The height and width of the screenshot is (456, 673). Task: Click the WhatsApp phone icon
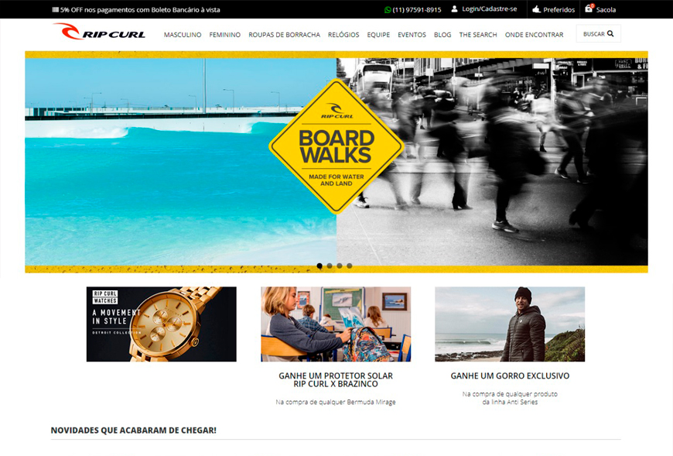tap(388, 10)
